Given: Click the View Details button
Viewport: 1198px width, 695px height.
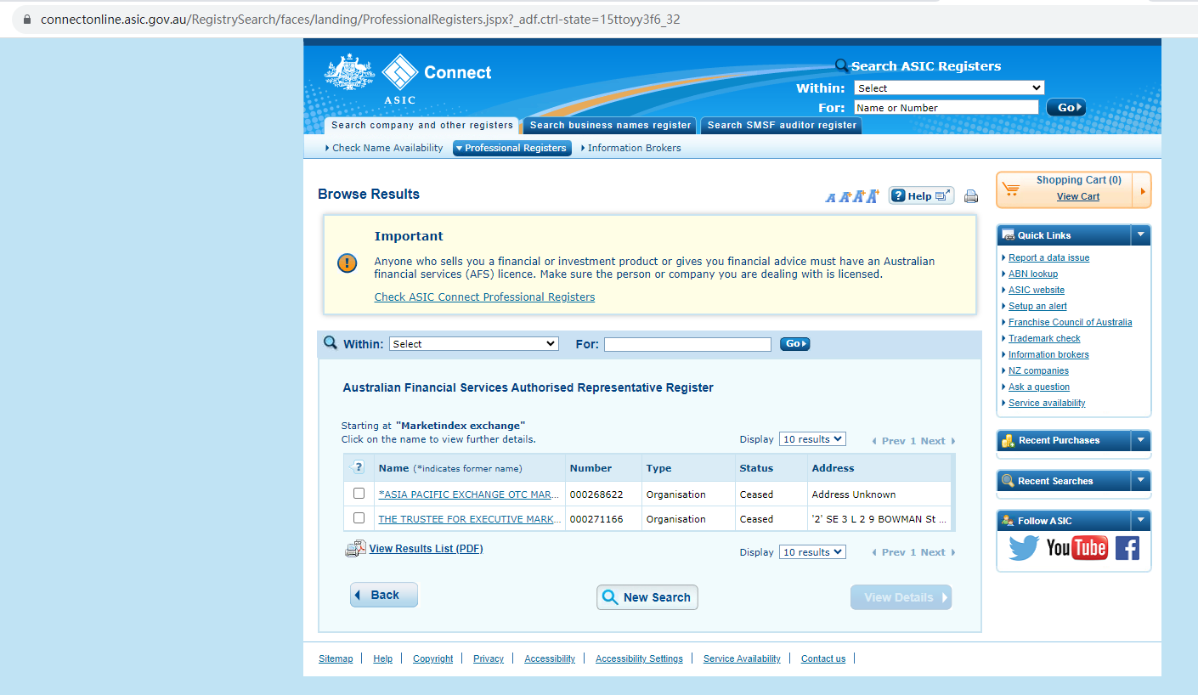Looking at the screenshot, I should (901, 597).
